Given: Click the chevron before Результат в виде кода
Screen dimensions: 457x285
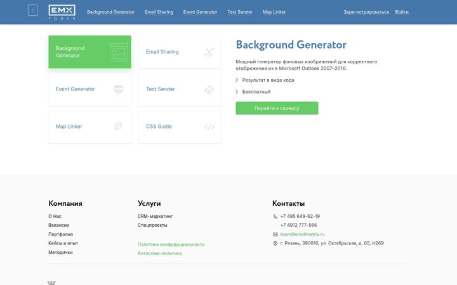Looking at the screenshot, I should pos(237,80).
